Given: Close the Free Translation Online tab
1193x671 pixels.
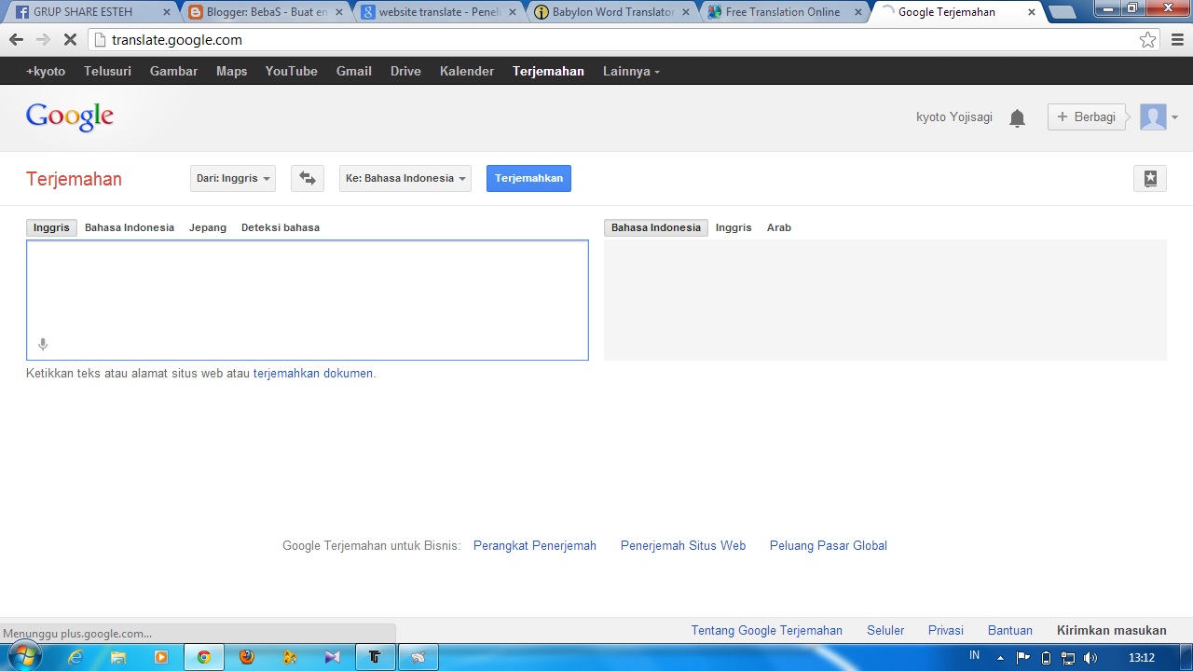Looking at the screenshot, I should pos(858,13).
